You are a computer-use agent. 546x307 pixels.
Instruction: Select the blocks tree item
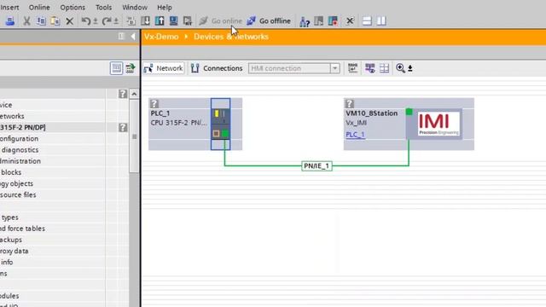pos(11,172)
